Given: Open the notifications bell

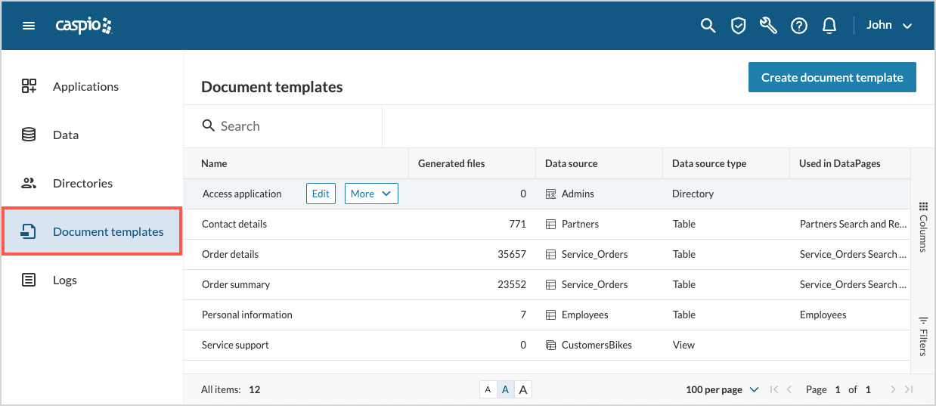Looking at the screenshot, I should point(829,26).
